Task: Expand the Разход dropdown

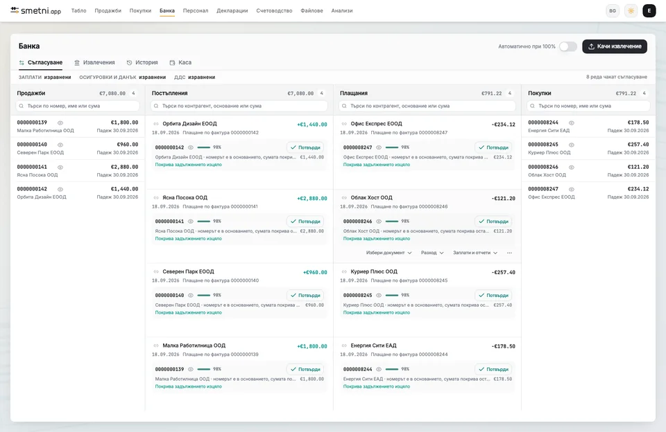Action: click(432, 253)
